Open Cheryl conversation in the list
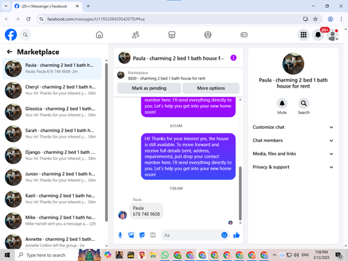348x261 pixels. coord(52,90)
